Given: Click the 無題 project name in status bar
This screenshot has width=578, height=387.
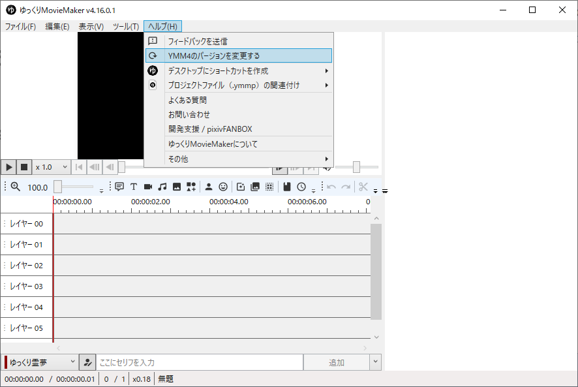Looking at the screenshot, I should pyautogui.click(x=166, y=379).
